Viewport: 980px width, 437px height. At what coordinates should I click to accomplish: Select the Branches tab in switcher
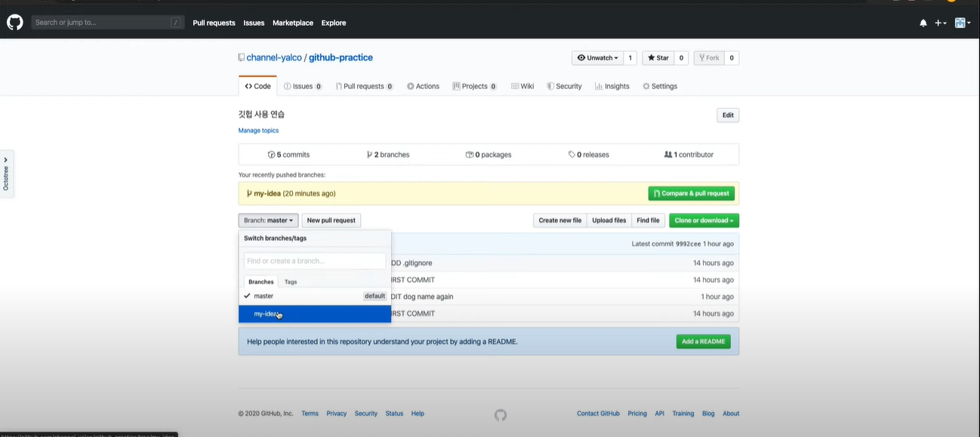[260, 282]
